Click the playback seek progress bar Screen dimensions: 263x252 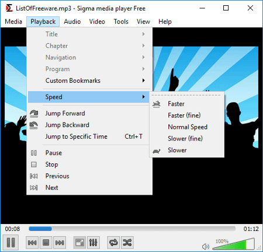click(132, 229)
